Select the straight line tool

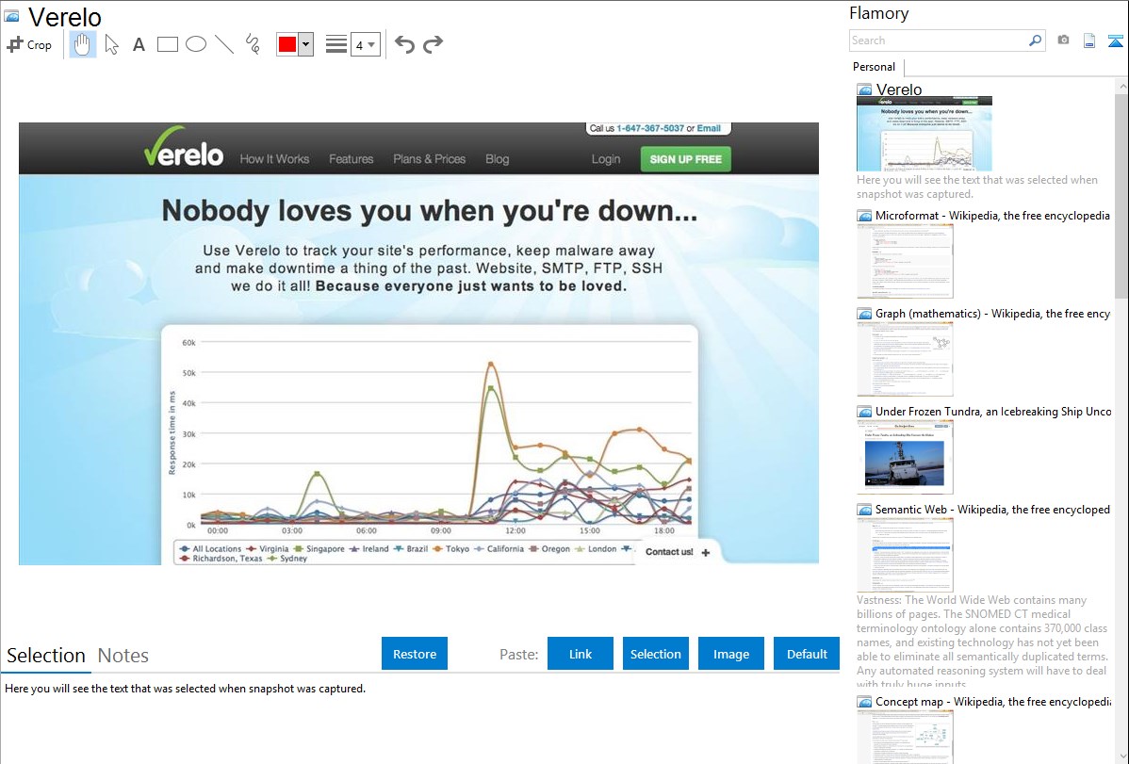(224, 44)
